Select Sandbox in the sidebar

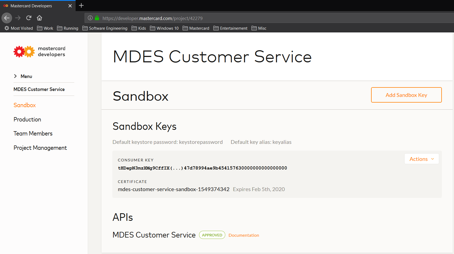point(25,105)
